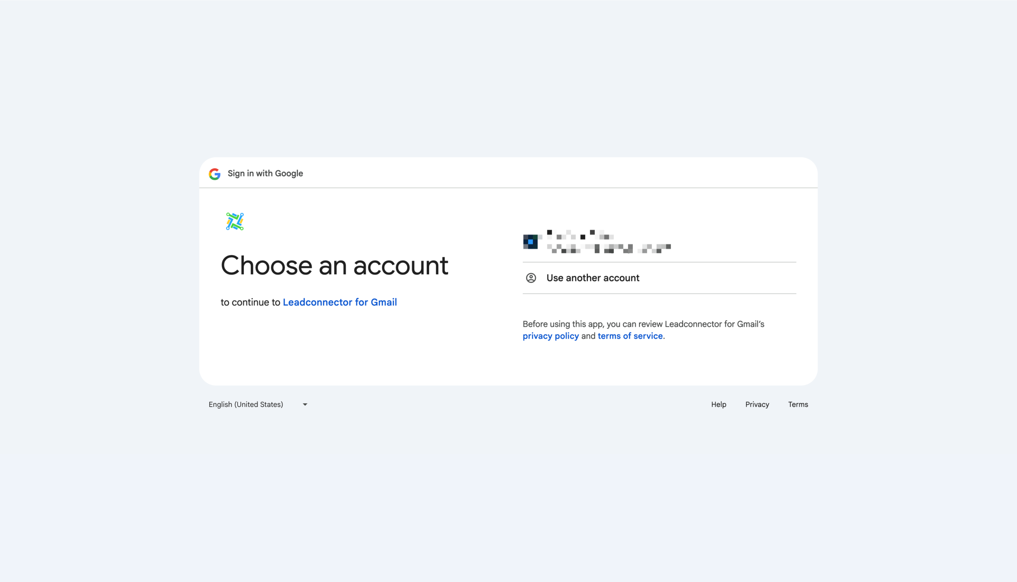Open the Leadconnector for Gmail link

pyautogui.click(x=340, y=302)
